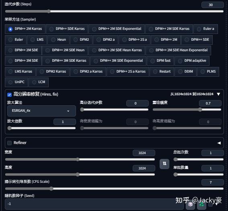Viewport: 228px width, 211px height.
Task: Click the 重绘幅度 field showing 0.7
Action: pyautogui.click(x=210, y=103)
